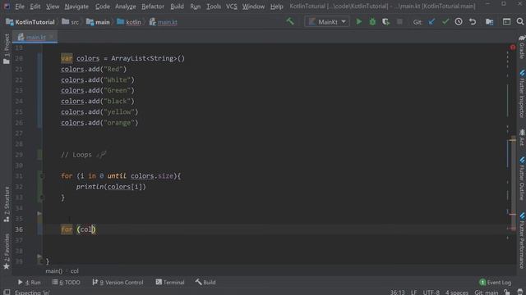
Task: Open the Flutter Inspector panel
Action: click(522, 93)
